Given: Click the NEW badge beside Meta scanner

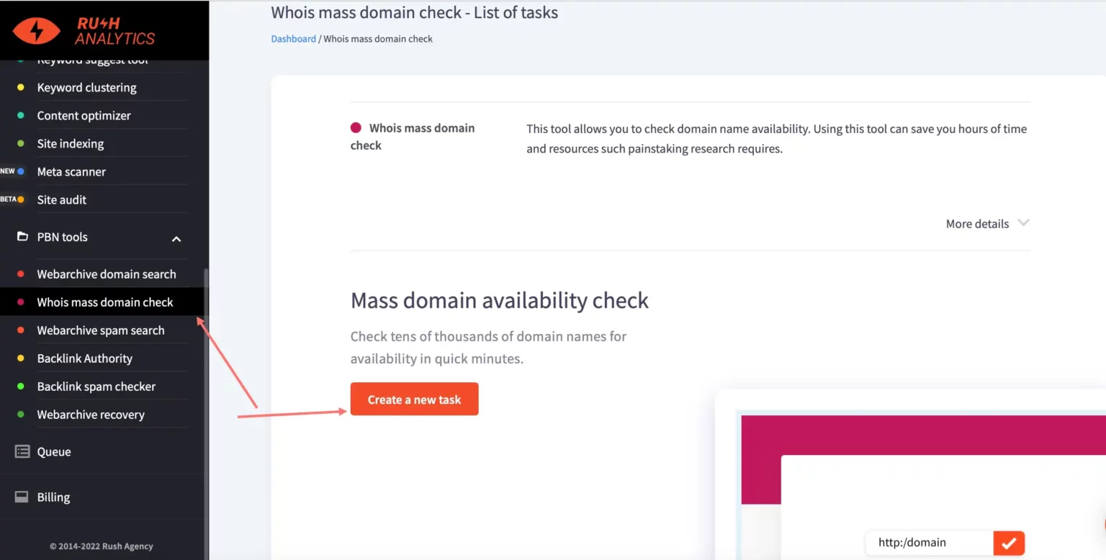Looking at the screenshot, I should (7, 171).
